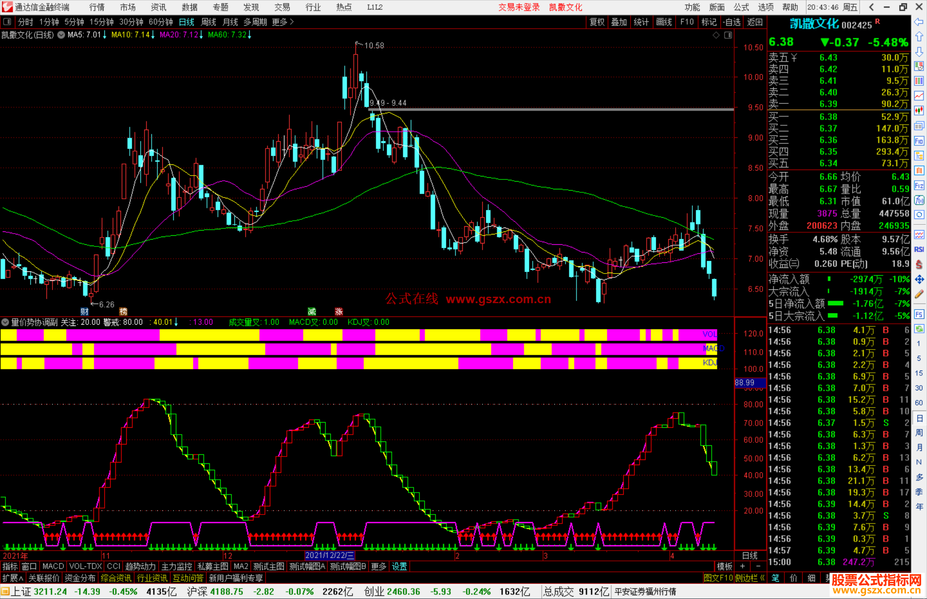Image resolution: width=927 pixels, height=599 pixels.
Task: Select the 日 period in right sidebar
Action: pos(919,418)
